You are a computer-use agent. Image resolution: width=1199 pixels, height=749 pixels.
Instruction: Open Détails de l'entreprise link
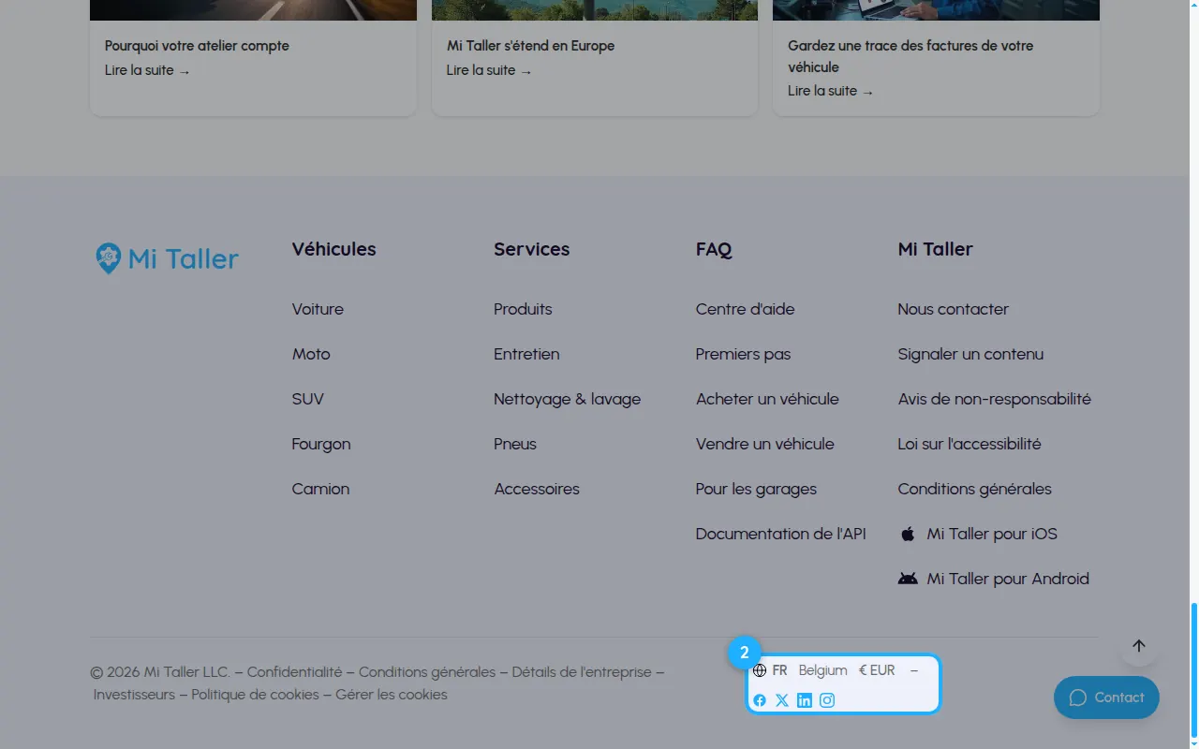(582, 672)
